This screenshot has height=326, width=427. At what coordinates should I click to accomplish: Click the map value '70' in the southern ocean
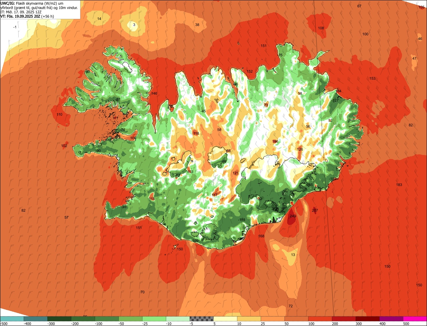tap(142, 292)
